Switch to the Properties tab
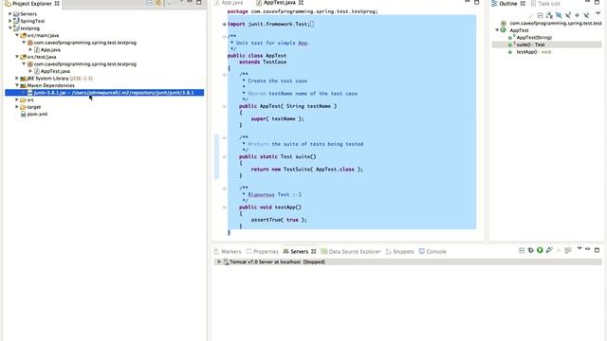The width and height of the screenshot is (607, 341). point(262,251)
